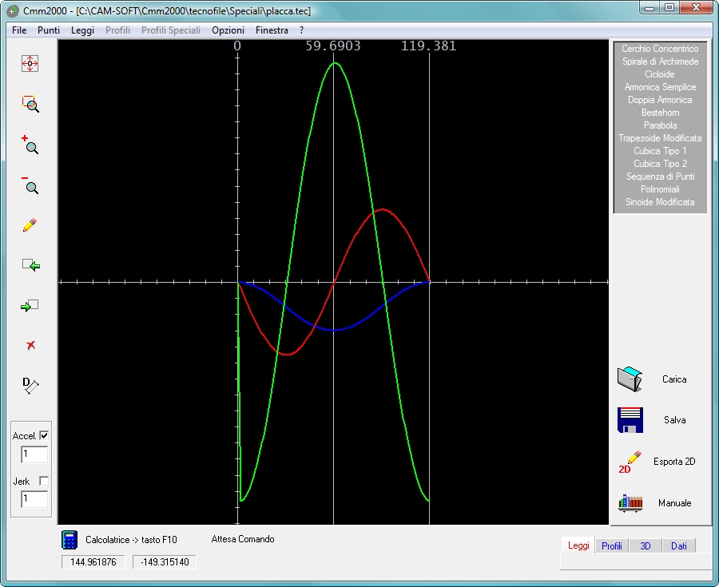
Task: Open the Leggi menu
Action: [82, 30]
